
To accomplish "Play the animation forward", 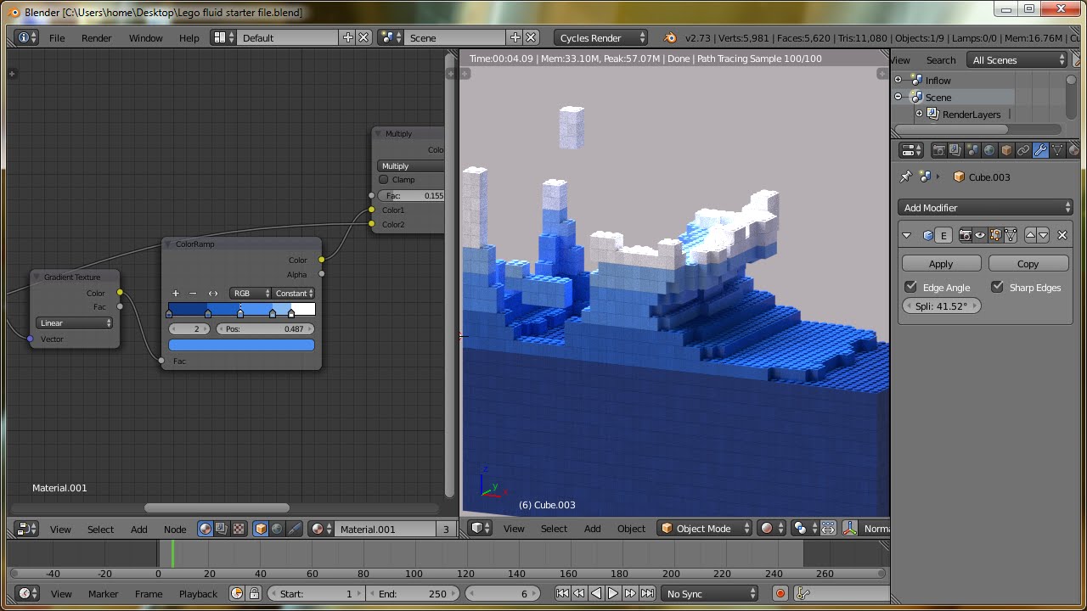I will [612, 593].
